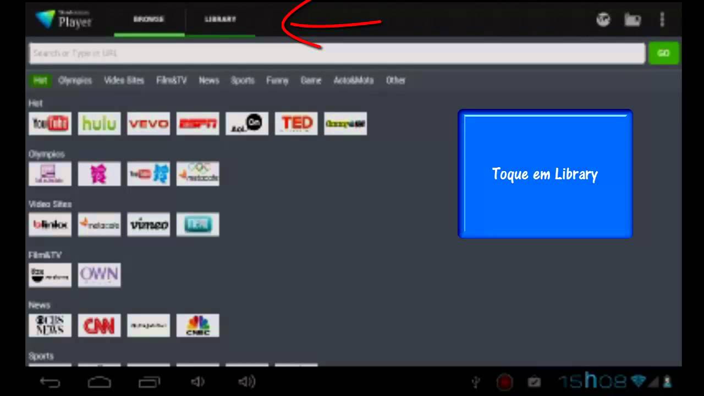The image size is (704, 396).
Task: Tap the Android home button
Action: tap(100, 382)
